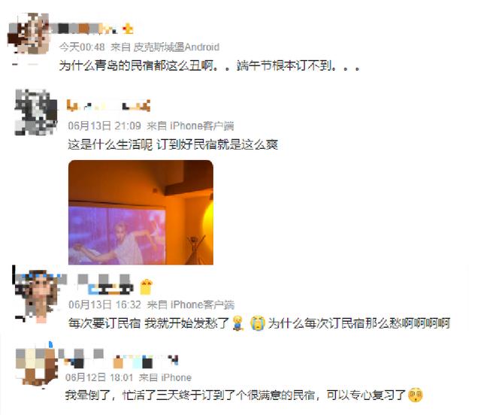The height and width of the screenshot is (415, 481).
Task: Click the sad kneeling emoji in third post
Action: click(x=237, y=323)
